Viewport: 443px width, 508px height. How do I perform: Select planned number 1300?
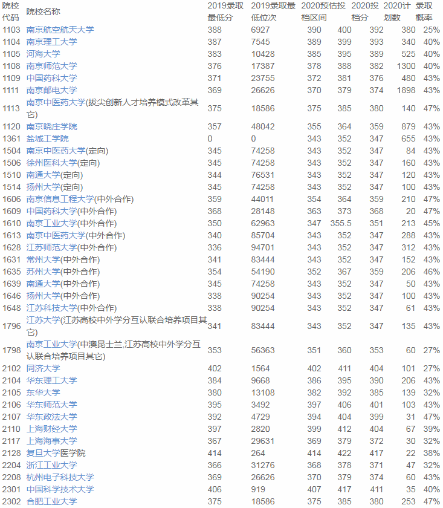click(x=406, y=66)
